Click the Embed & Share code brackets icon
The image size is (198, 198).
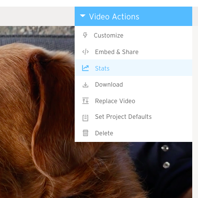tap(85, 52)
